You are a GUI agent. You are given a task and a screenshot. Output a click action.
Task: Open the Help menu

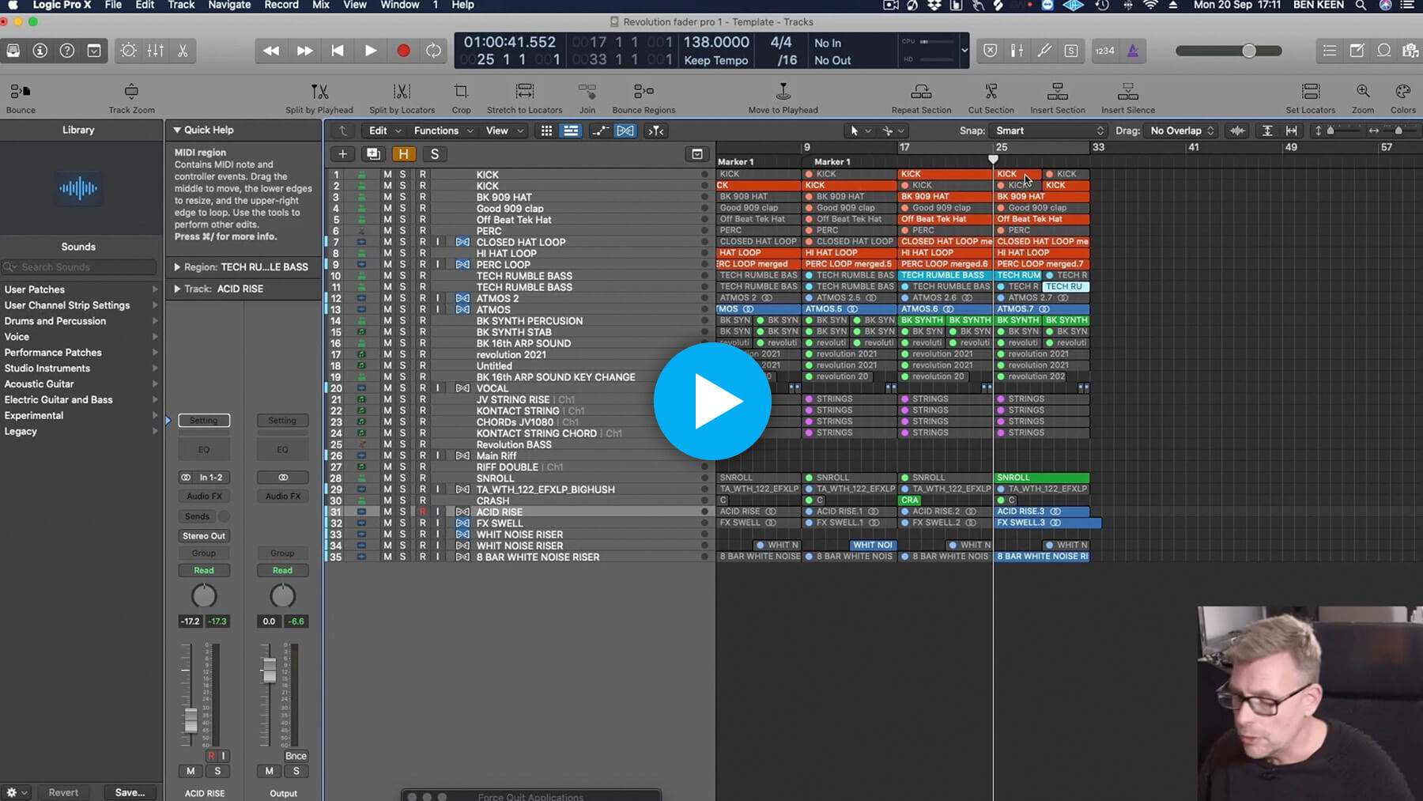(x=462, y=5)
